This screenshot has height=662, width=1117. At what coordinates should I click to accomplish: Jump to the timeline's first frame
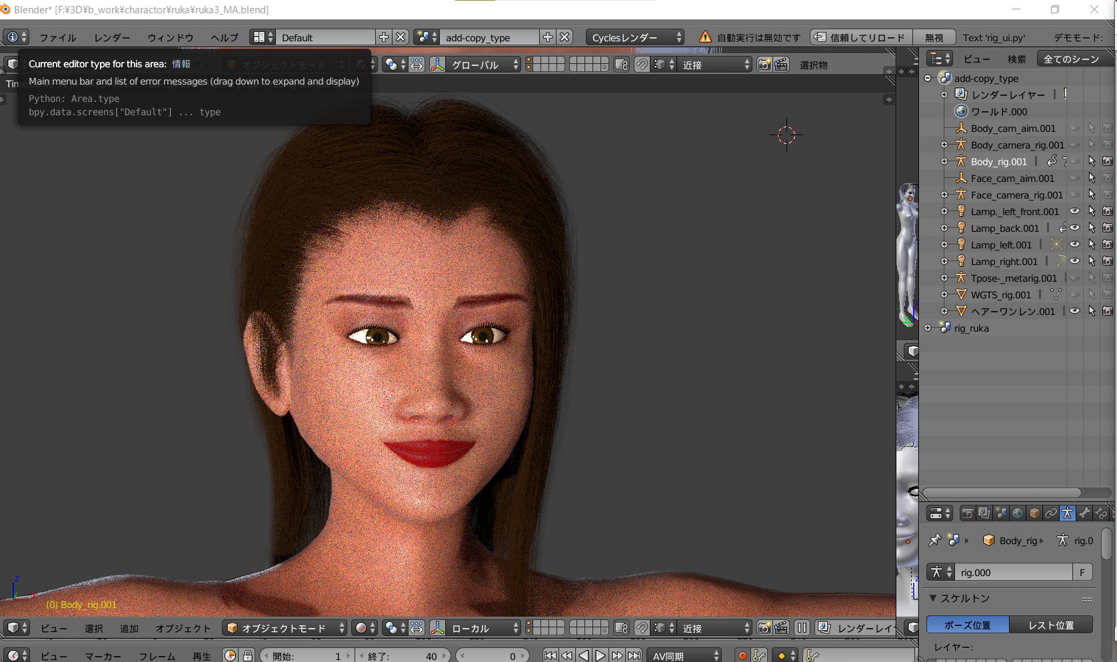pyautogui.click(x=550, y=656)
